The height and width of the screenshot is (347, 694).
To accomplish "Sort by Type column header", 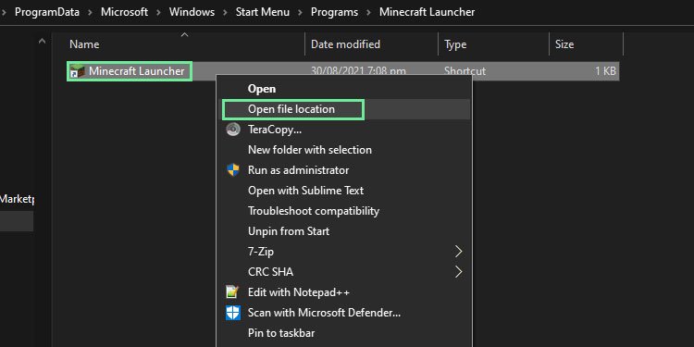I will 455,44.
